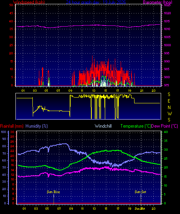Click the Temperature (°C) legend label
180x214 pixels.
point(136,126)
